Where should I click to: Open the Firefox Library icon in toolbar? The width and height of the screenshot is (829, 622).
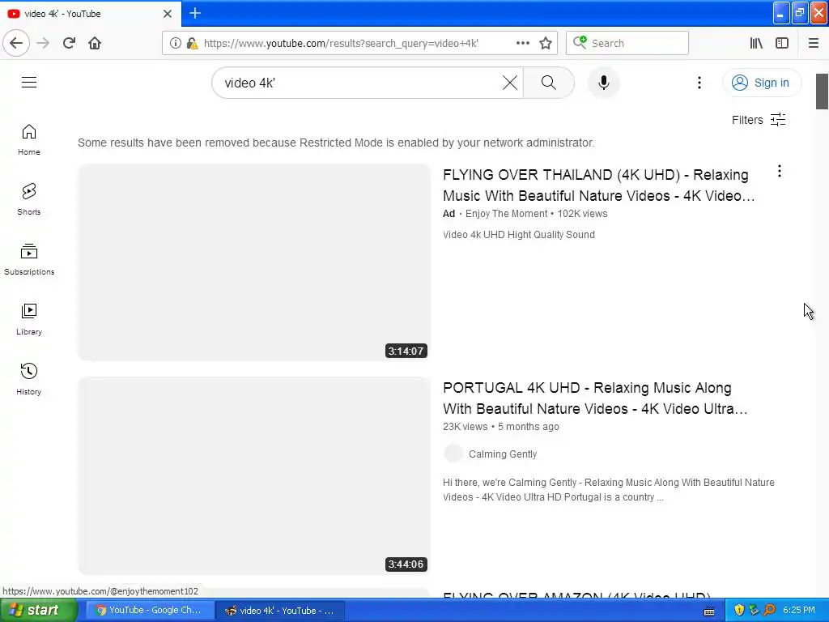pos(756,43)
